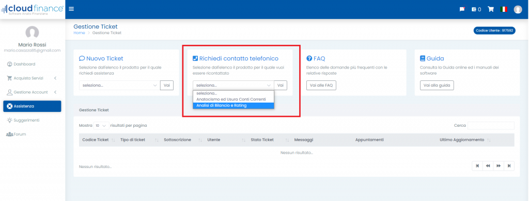Viewport: 529px width, 201px height.
Task: Click the Gestione Ticket table section title
Action: 94,110
